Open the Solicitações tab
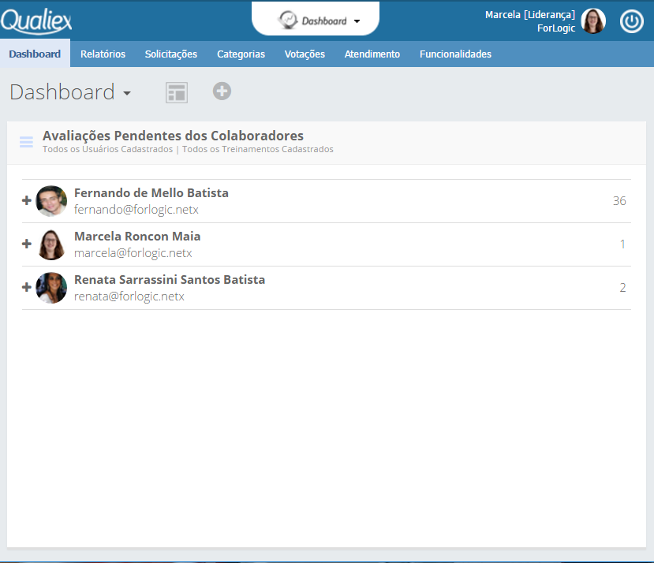Image resolution: width=654 pixels, height=563 pixels. 170,54
